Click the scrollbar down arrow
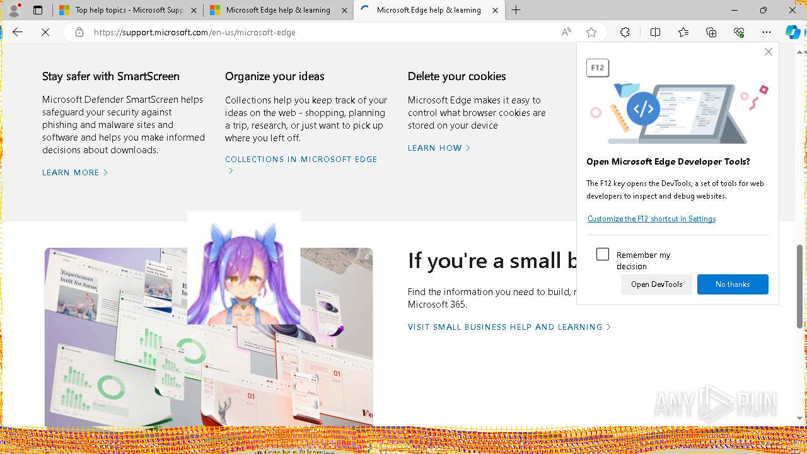The width and height of the screenshot is (807, 454). click(800, 418)
